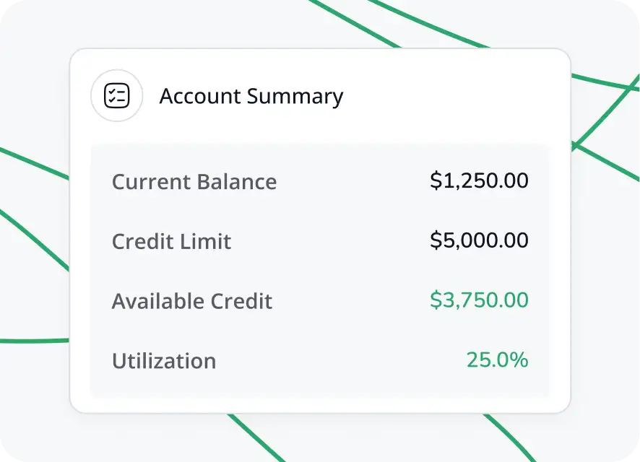Click the Current Balance label
Viewport: 640px width, 462px height.
194,181
